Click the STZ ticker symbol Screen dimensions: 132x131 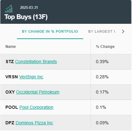10,62
